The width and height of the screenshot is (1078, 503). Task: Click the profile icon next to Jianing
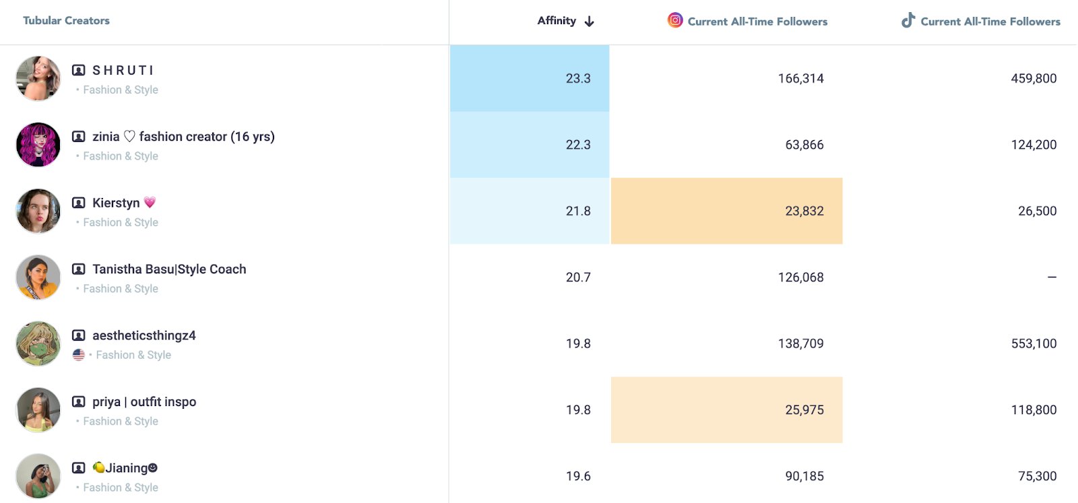point(79,468)
